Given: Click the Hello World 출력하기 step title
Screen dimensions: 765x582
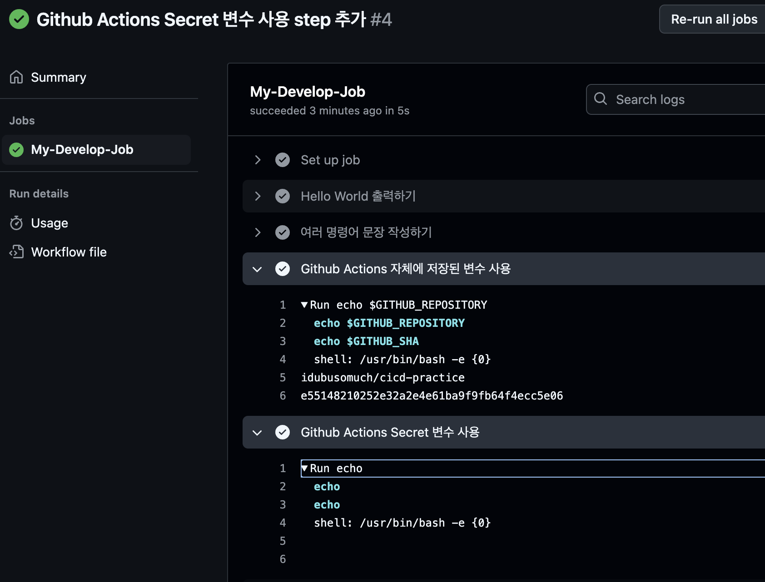Looking at the screenshot, I should (358, 196).
